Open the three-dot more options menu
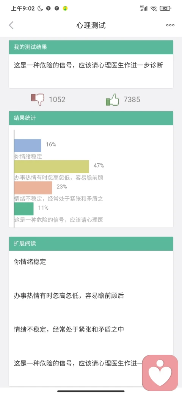The height and width of the screenshot is (395, 182). (x=170, y=25)
